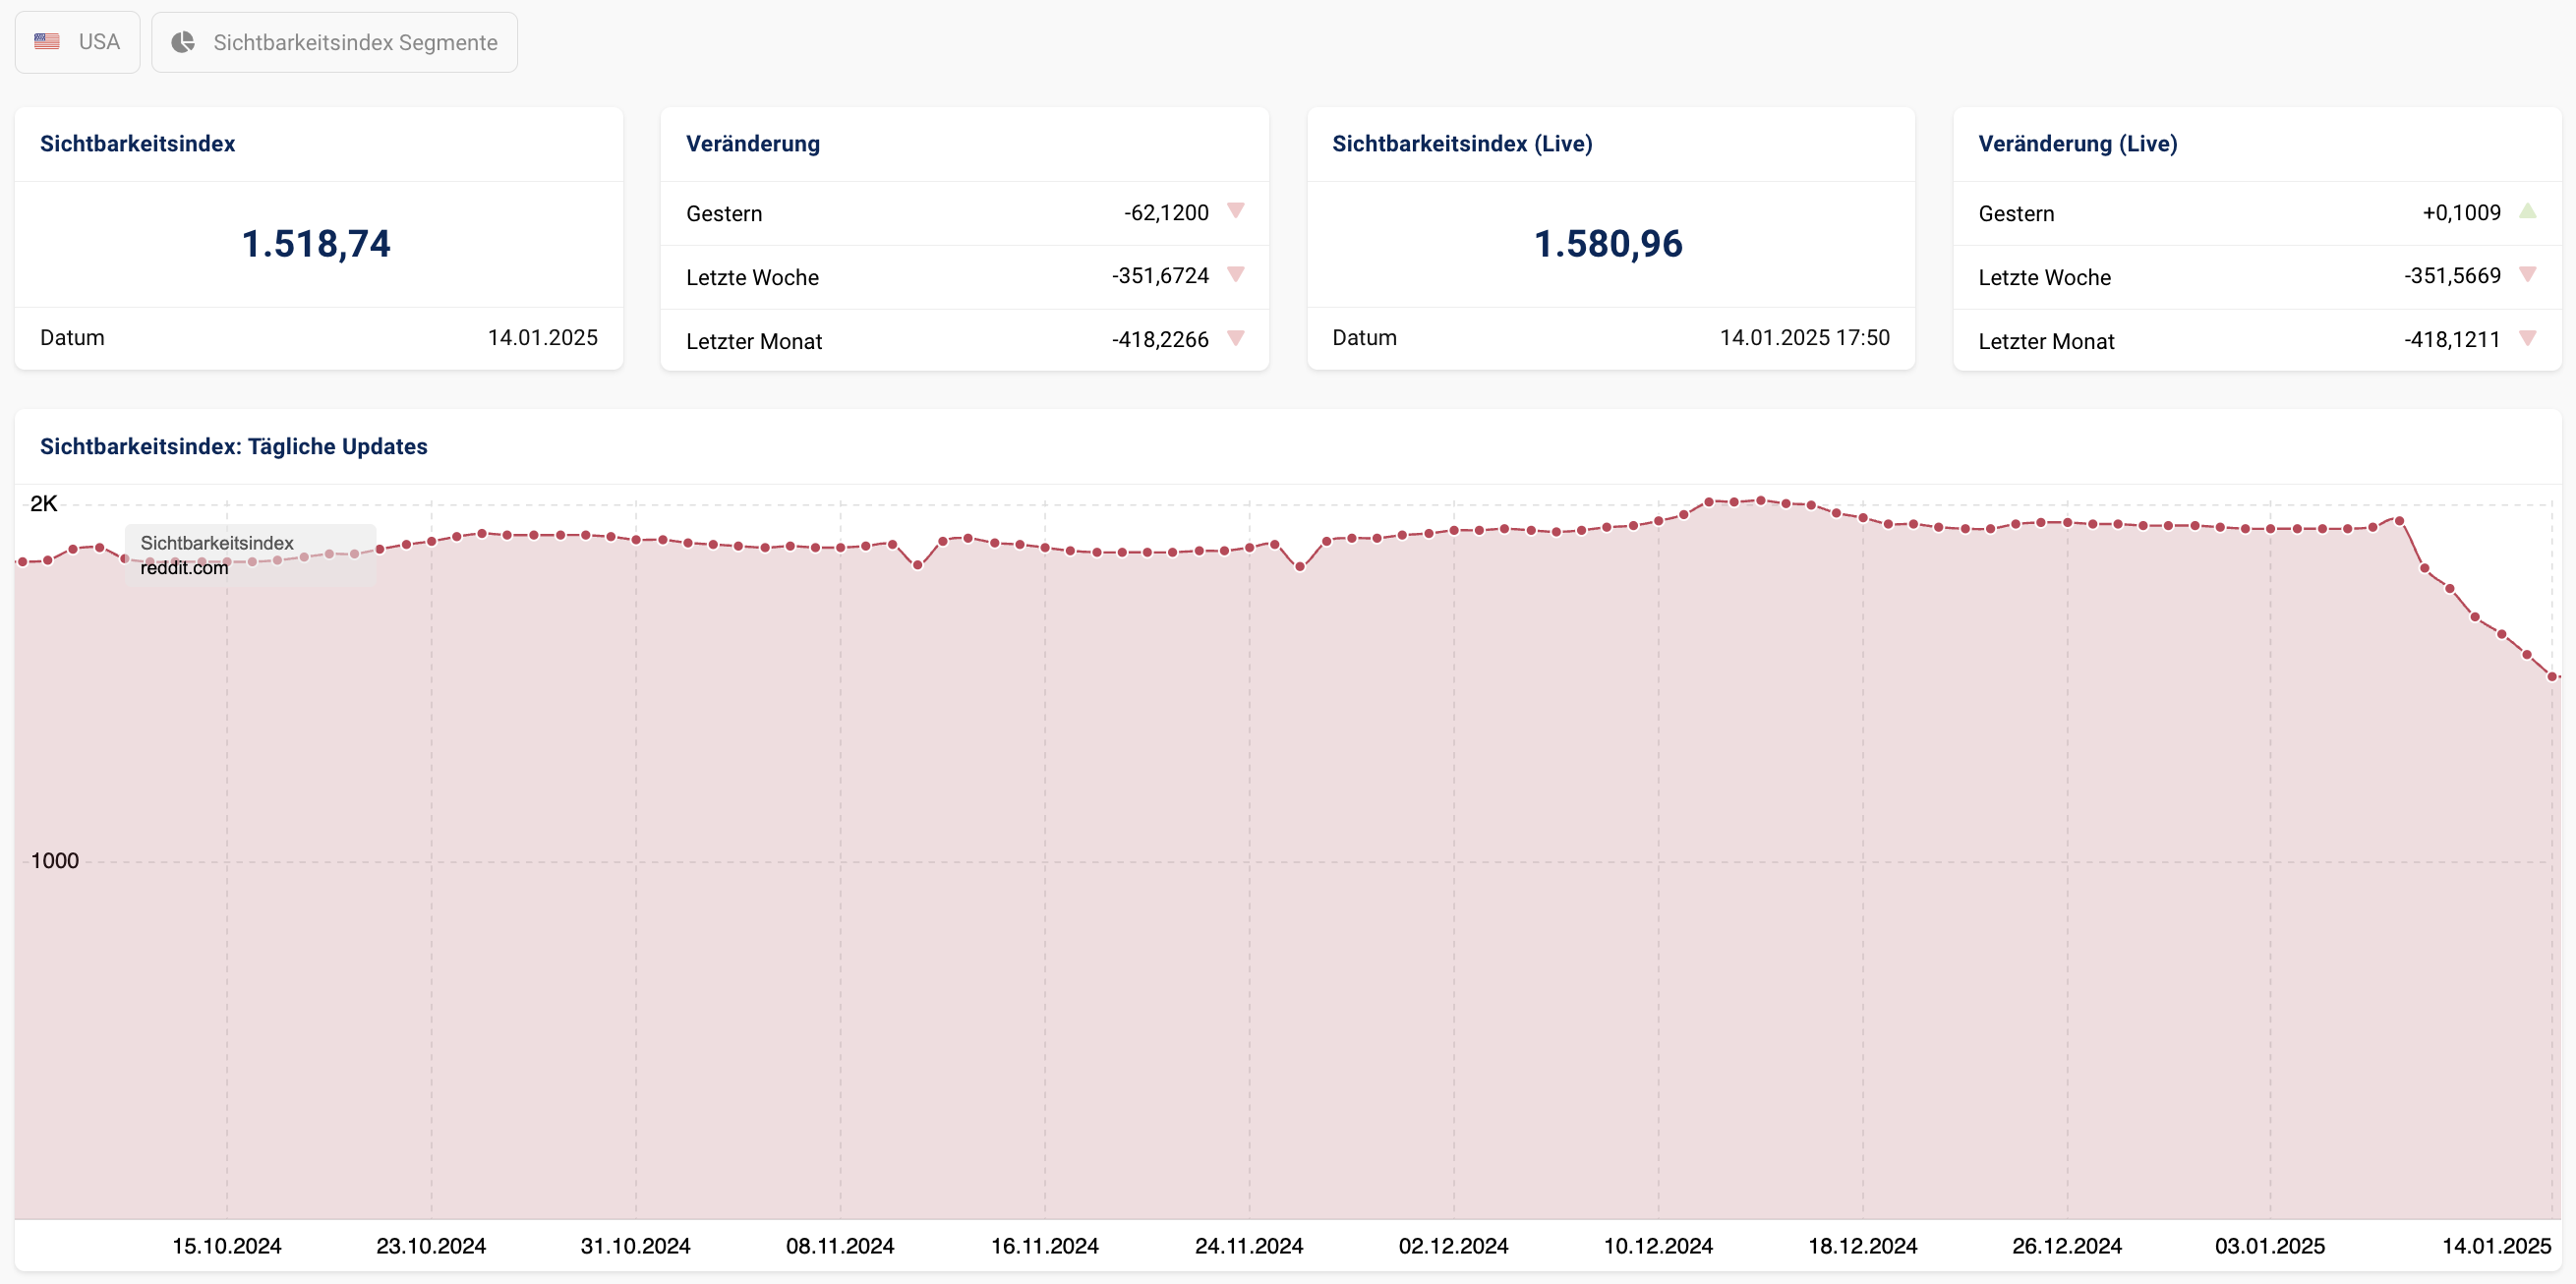This screenshot has height=1284, width=2576.
Task: Click the Sichtbarkeitsindex card heading
Action: point(138,144)
